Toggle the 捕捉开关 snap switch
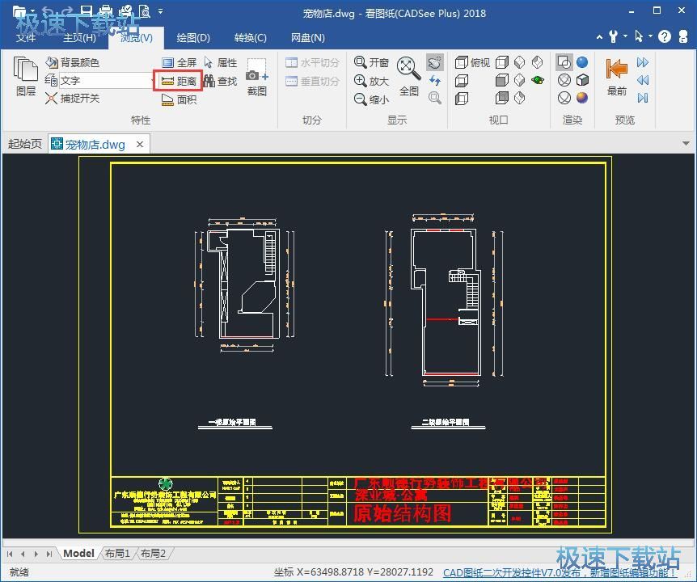Screen dimensions: 697x582 point(73,99)
